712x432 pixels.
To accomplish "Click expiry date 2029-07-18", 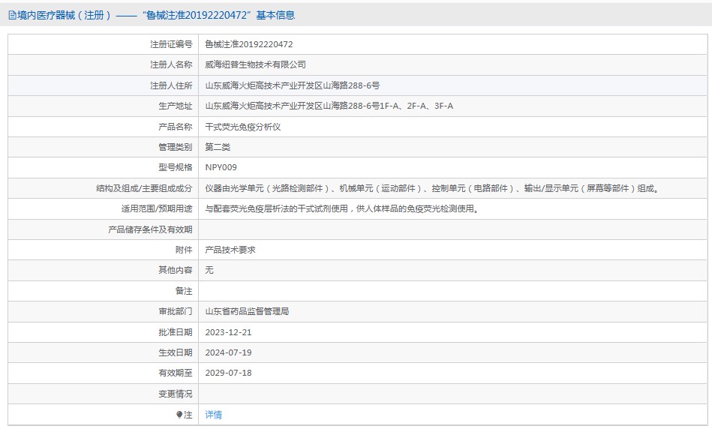I will click(x=228, y=373).
